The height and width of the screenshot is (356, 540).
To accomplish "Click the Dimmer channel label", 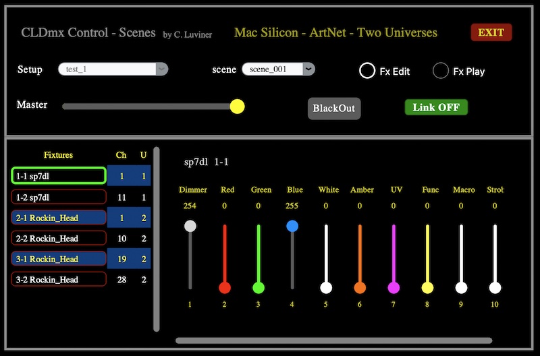I will (193, 189).
